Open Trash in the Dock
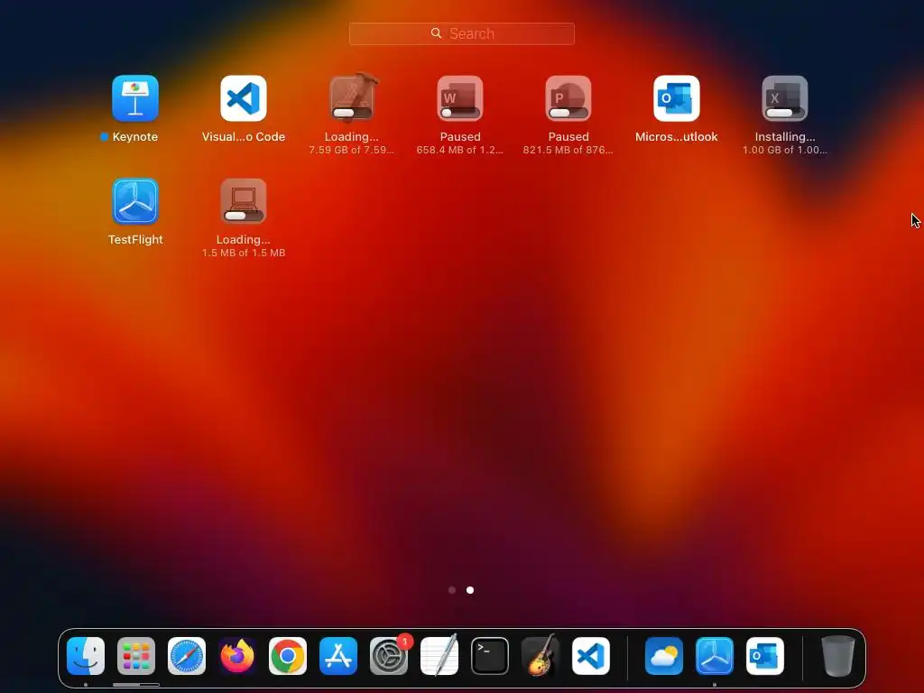The width and height of the screenshot is (924, 693). [838, 656]
